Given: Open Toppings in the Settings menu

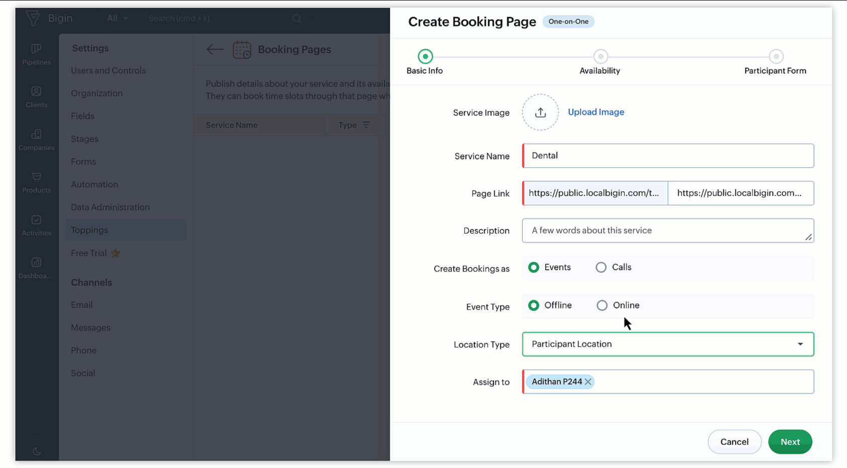Looking at the screenshot, I should (x=89, y=230).
